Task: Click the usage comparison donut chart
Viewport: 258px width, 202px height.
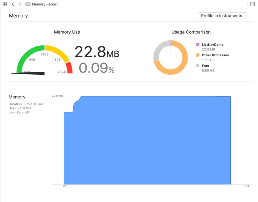Action: 171,58
